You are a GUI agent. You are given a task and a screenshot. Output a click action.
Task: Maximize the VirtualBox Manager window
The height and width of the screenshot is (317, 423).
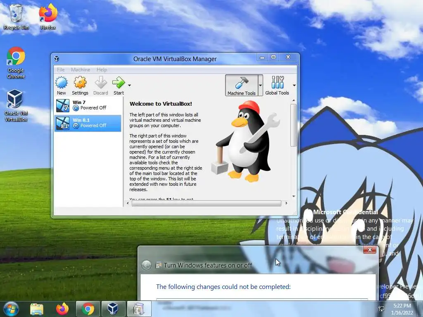(x=273, y=57)
